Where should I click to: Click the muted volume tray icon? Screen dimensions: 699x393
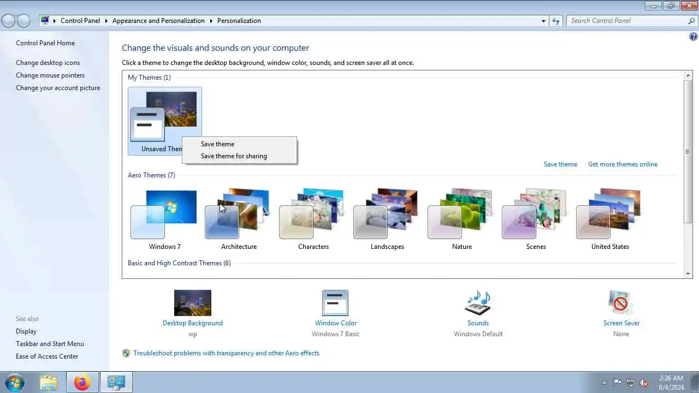644,383
